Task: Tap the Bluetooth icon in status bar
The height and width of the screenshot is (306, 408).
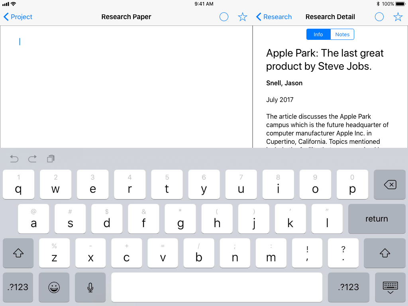Action: click(x=378, y=4)
